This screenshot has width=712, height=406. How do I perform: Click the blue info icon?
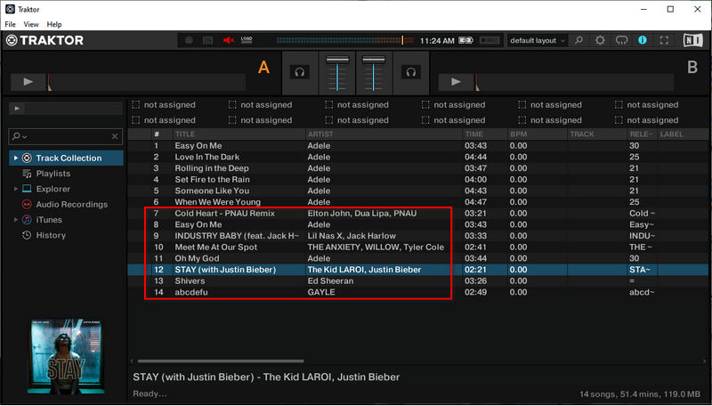pos(642,40)
